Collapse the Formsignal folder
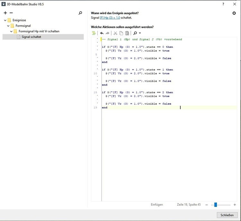 pyautogui.click(x=8, y=26)
